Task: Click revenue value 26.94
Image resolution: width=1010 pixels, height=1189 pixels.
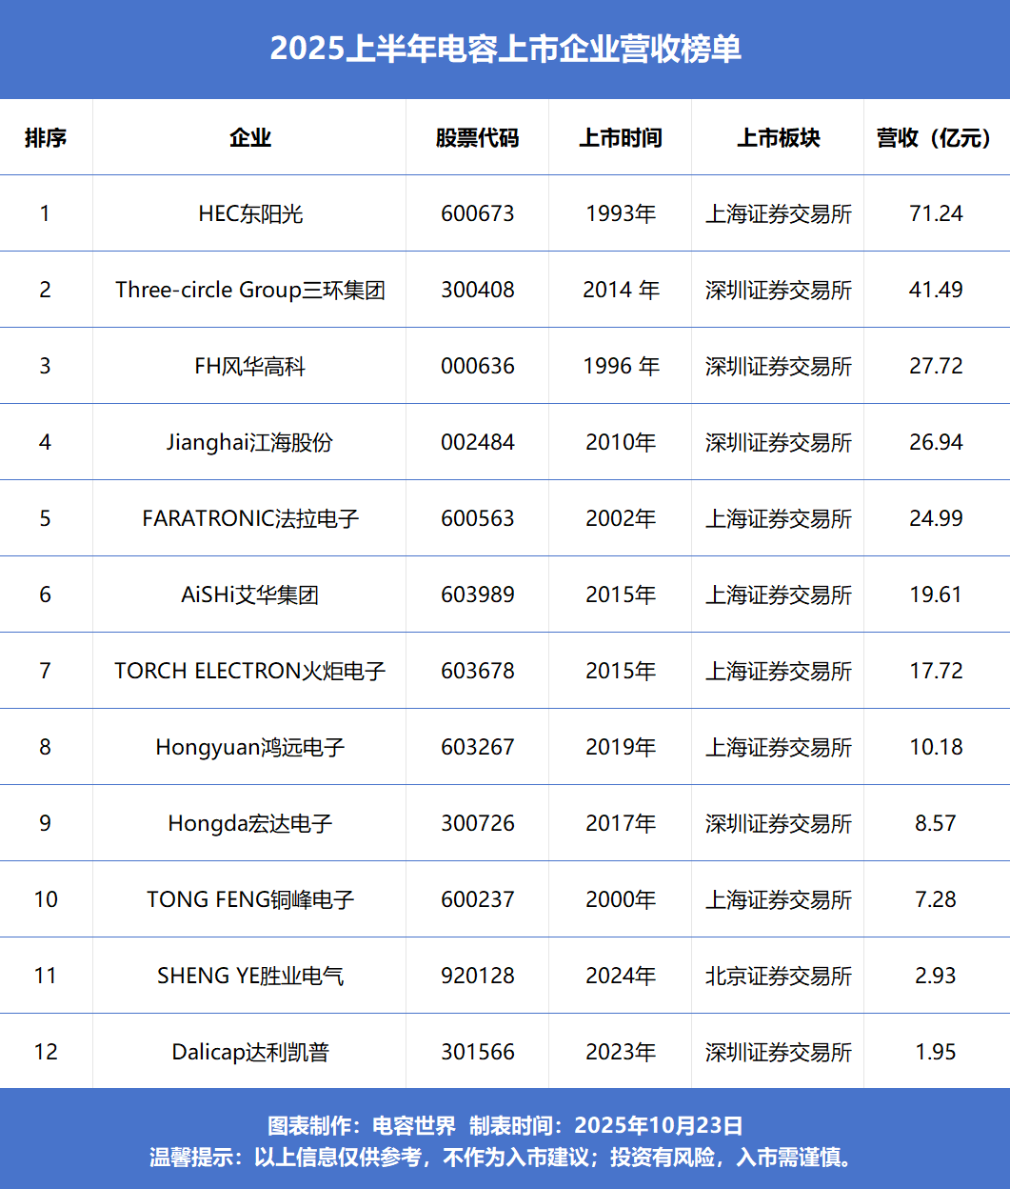Action: (x=937, y=442)
